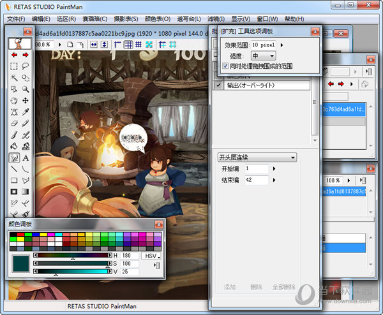Click the H hue slider
This screenshot has height=315, width=383.
pos(73,256)
